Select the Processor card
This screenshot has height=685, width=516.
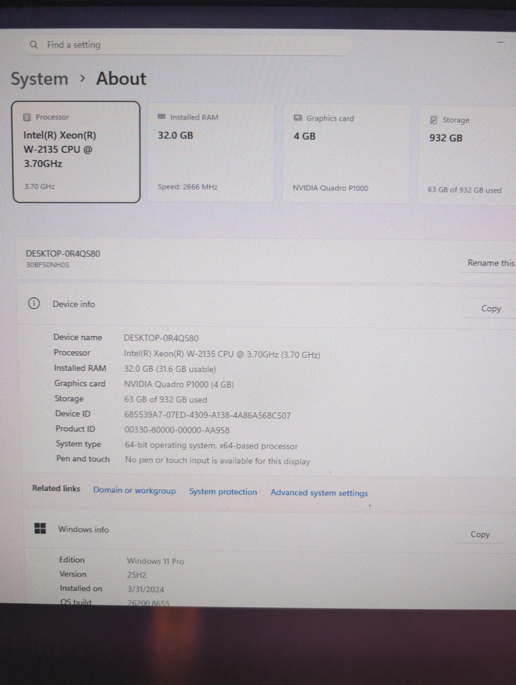point(77,152)
